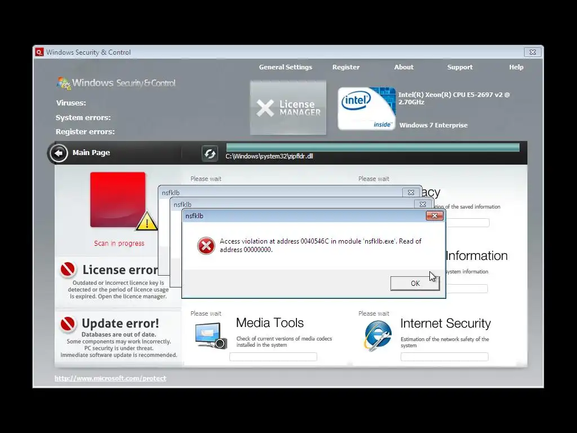Click the 'Register errors:' label
The height and width of the screenshot is (433, 577).
click(x=85, y=131)
